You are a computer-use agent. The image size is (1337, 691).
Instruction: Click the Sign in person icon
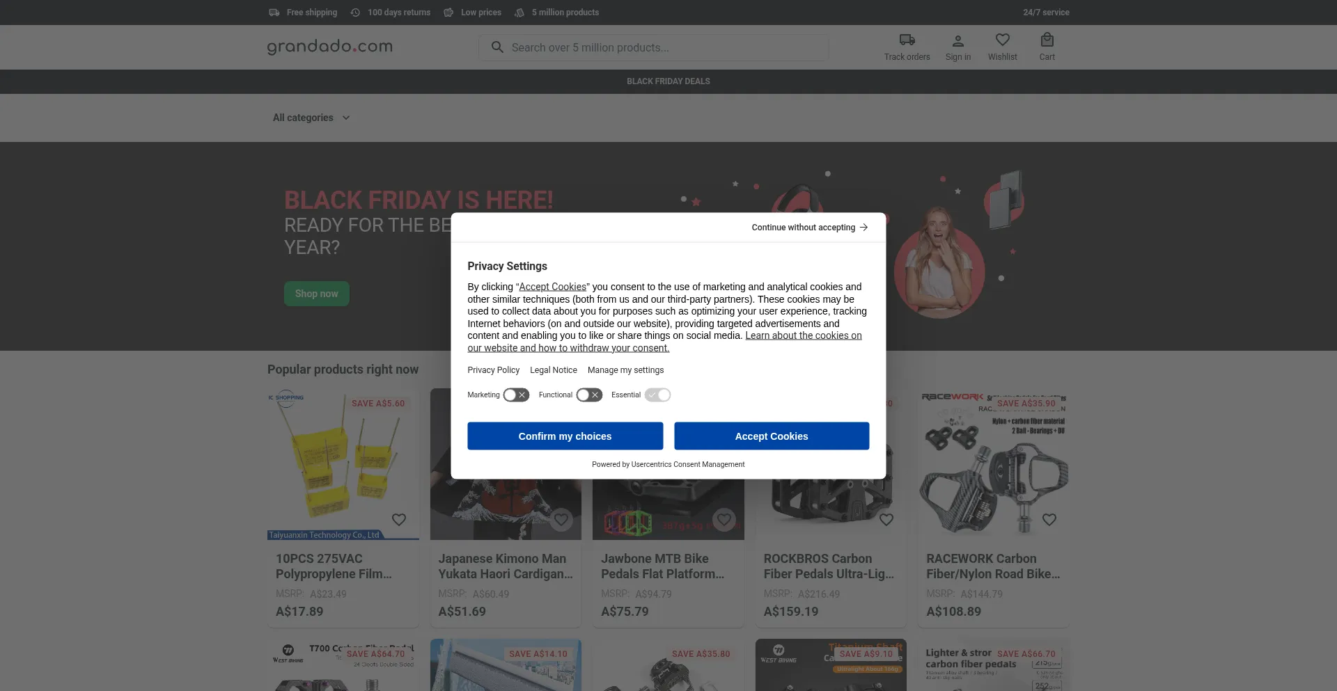[957, 40]
